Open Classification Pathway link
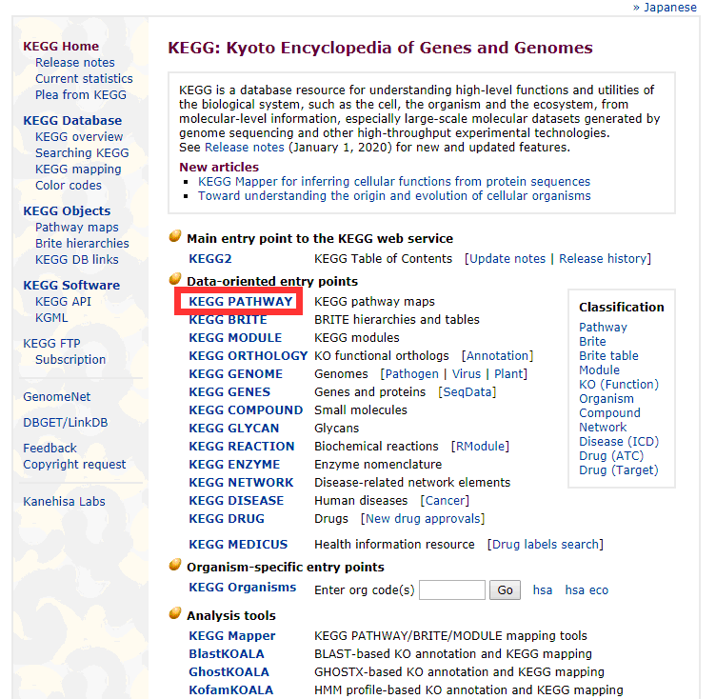 click(604, 328)
